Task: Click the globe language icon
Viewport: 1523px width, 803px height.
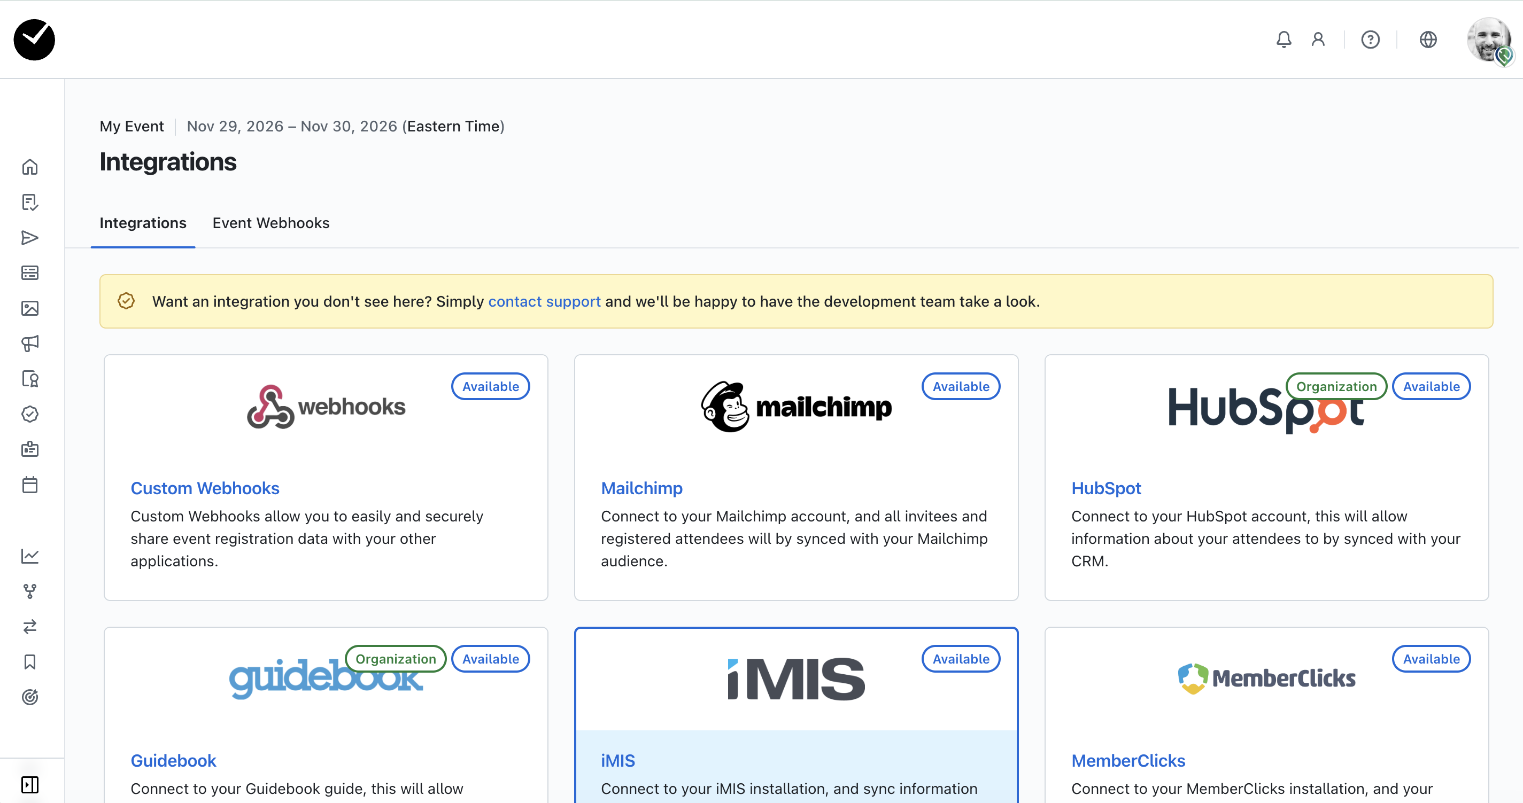Action: pos(1428,40)
